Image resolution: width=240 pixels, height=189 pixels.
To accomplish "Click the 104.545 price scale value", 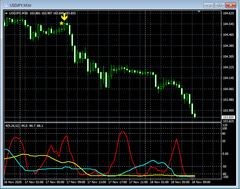I will (228, 24).
